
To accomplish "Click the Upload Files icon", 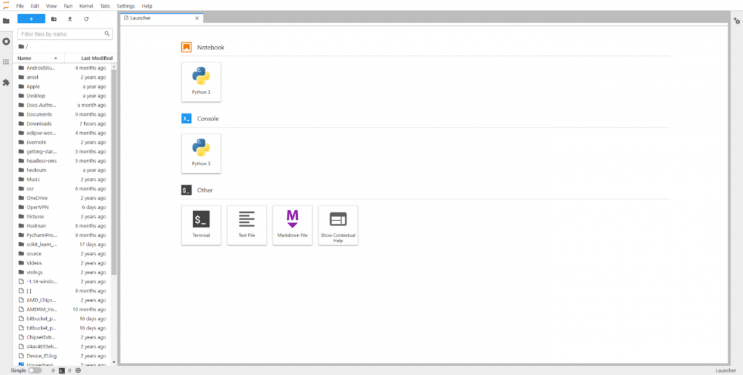I will [70, 19].
